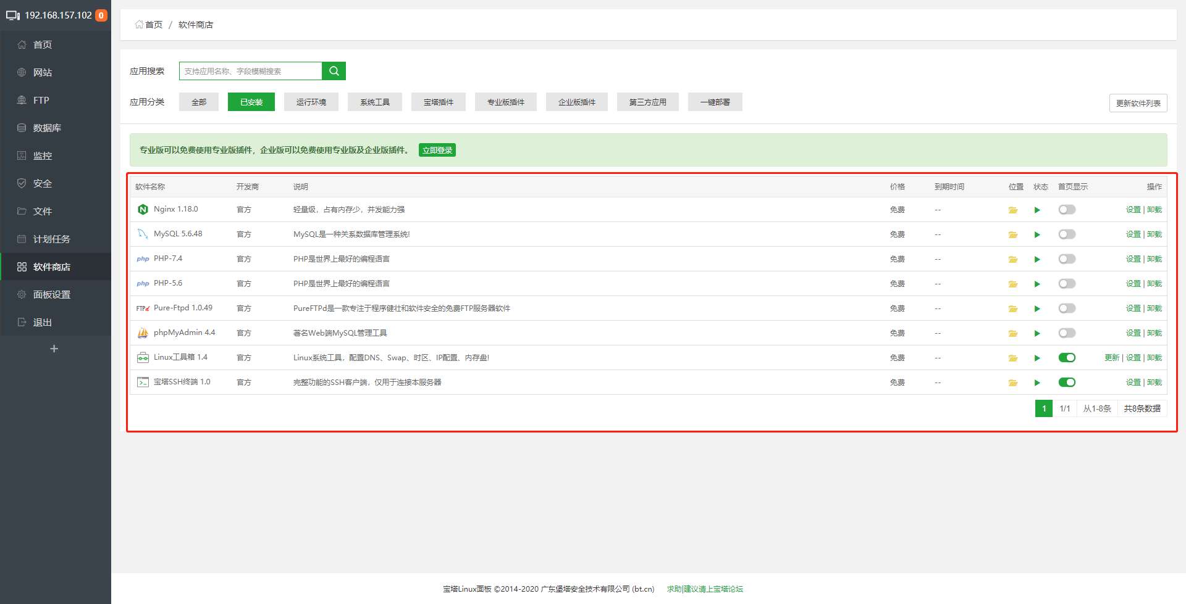Image resolution: width=1186 pixels, height=604 pixels.
Task: Enable homepage display for MySQL 5.6.48
Action: (x=1067, y=234)
